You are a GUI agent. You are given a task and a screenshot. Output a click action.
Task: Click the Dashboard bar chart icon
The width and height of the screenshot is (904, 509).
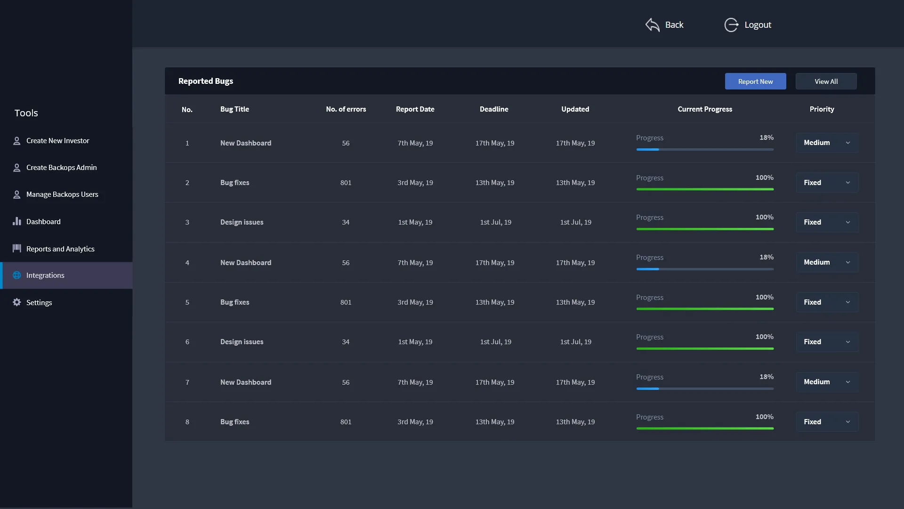17,221
